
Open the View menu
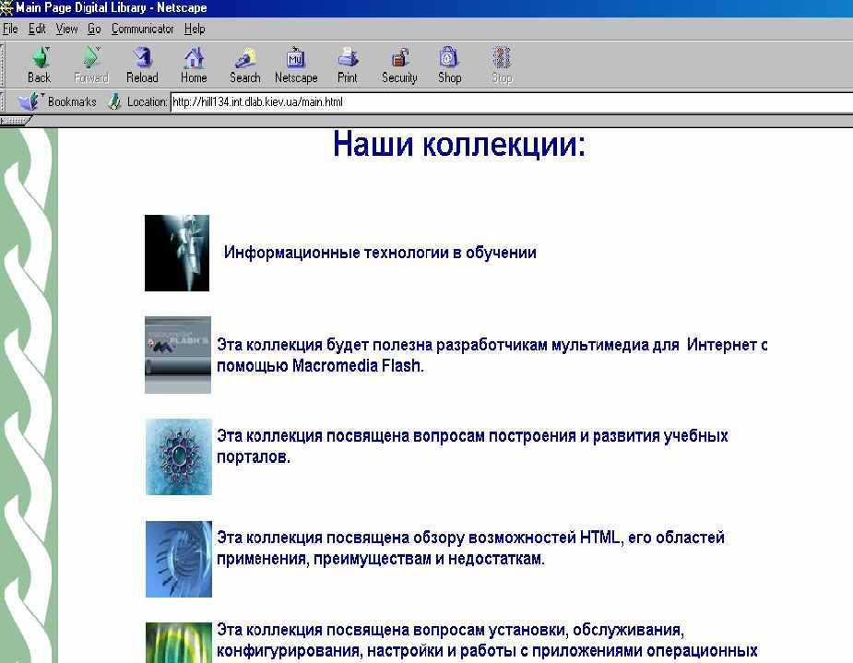(x=66, y=29)
